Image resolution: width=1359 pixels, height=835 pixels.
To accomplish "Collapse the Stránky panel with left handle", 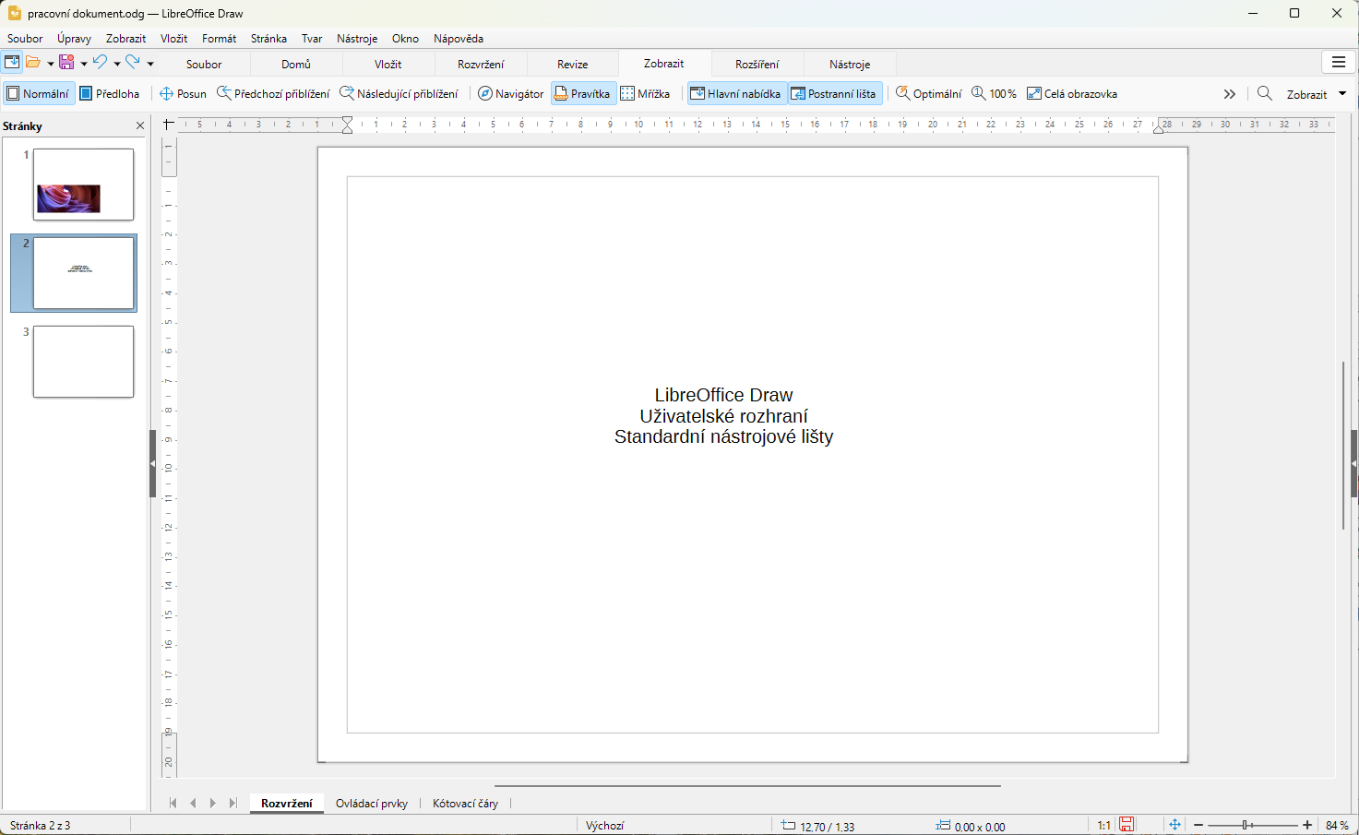I will [152, 463].
